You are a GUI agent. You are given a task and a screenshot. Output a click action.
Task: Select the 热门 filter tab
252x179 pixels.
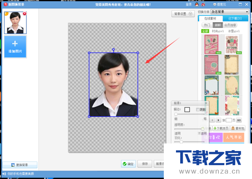207,25
